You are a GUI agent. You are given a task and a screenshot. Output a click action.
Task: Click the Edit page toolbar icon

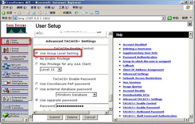(97, 13)
